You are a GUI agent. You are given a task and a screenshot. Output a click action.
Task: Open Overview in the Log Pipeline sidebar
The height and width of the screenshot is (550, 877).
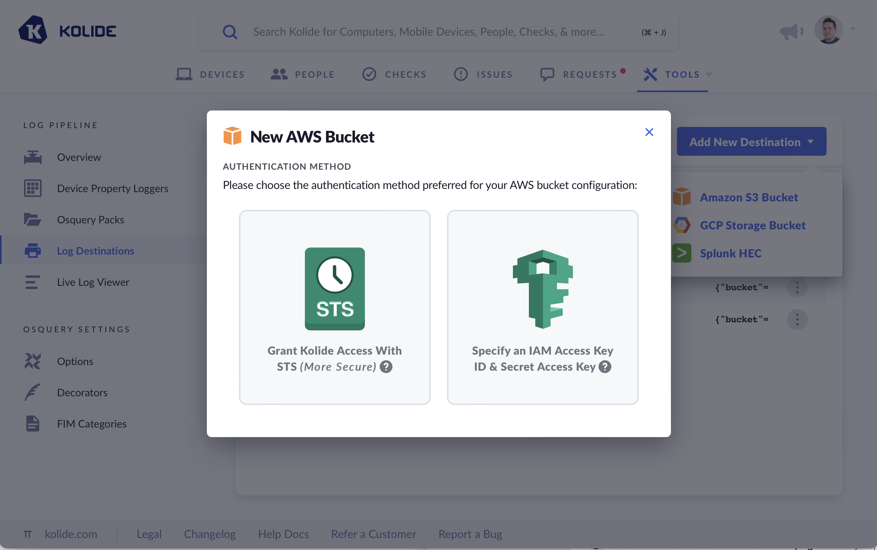click(79, 157)
